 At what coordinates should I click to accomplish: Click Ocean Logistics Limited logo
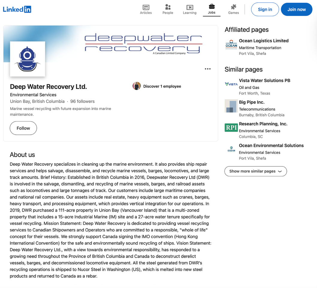(x=231, y=45)
